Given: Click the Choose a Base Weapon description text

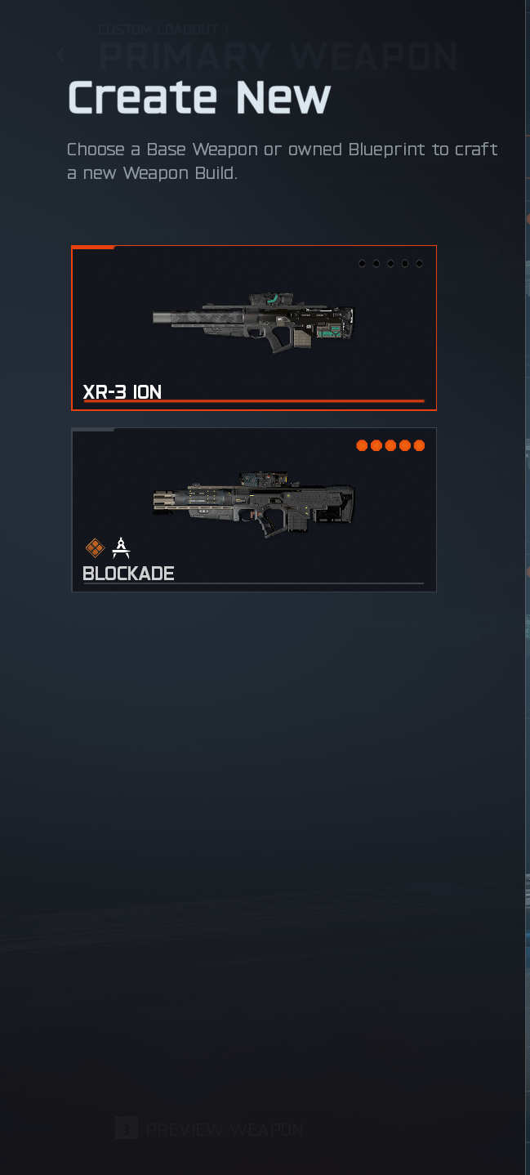Looking at the screenshot, I should tap(283, 161).
